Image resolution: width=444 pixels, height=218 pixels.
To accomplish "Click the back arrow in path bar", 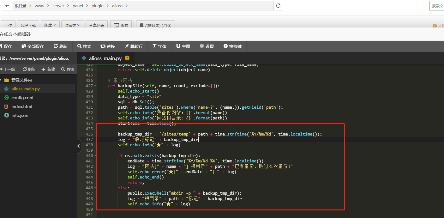I will pos(7,6).
